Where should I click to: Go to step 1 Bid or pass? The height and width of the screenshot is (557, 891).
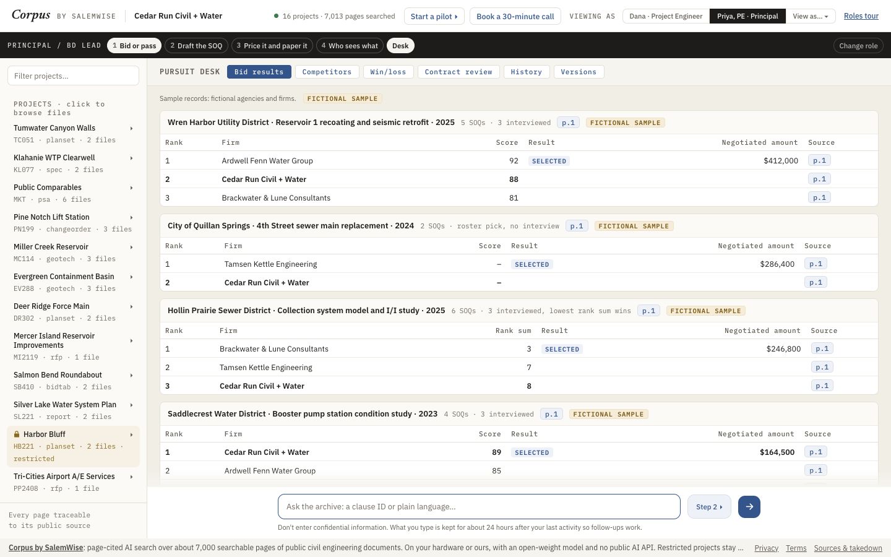[x=134, y=46]
